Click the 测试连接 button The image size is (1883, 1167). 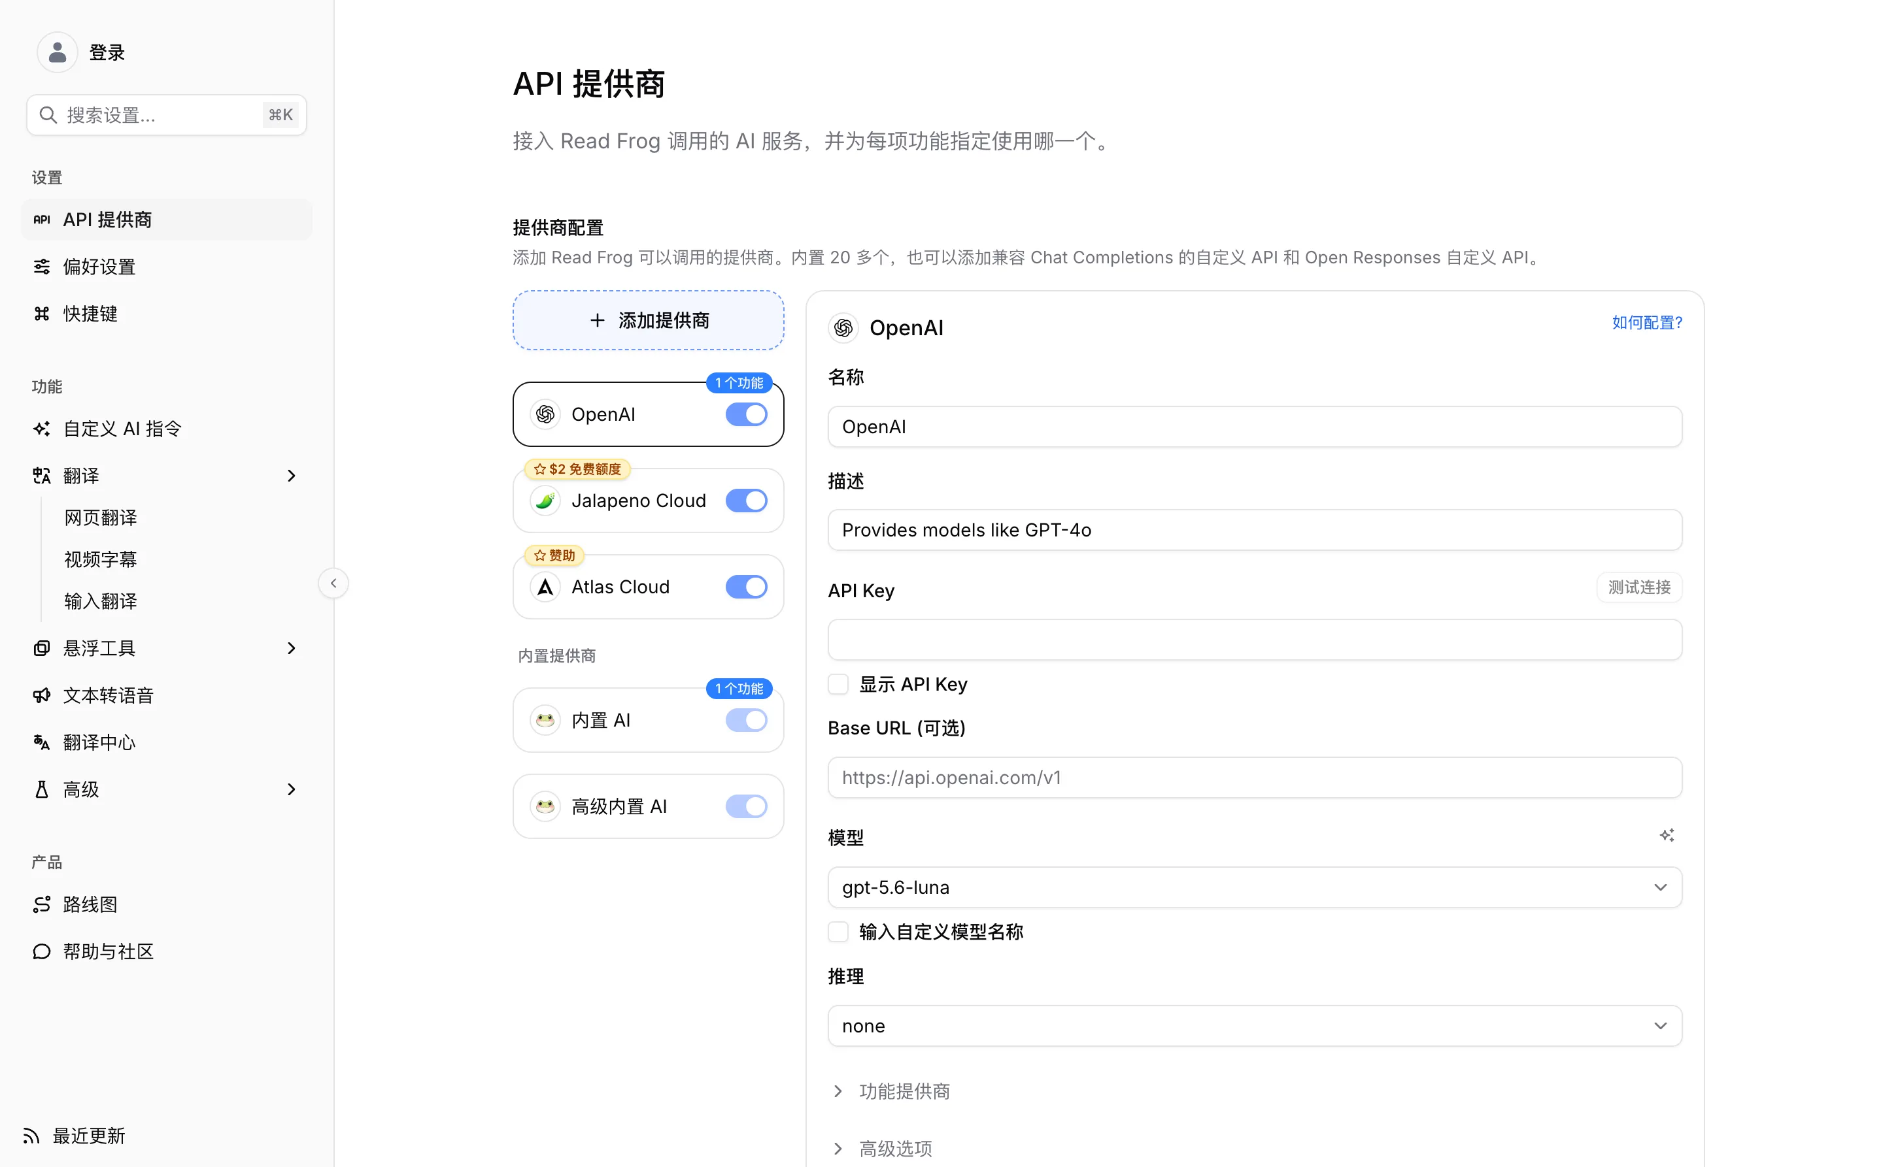(x=1639, y=588)
